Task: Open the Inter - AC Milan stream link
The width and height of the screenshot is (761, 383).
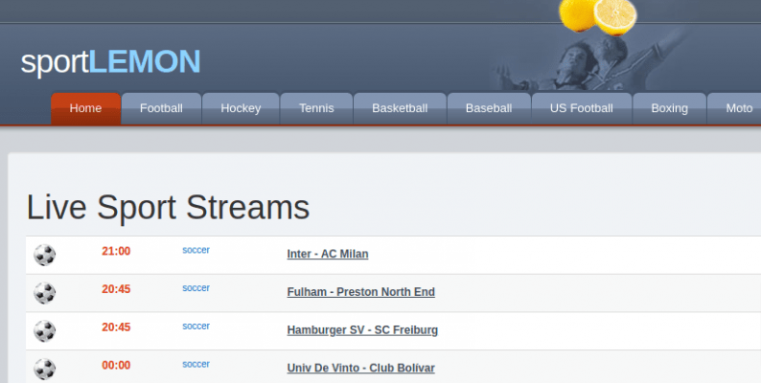Action: click(328, 254)
